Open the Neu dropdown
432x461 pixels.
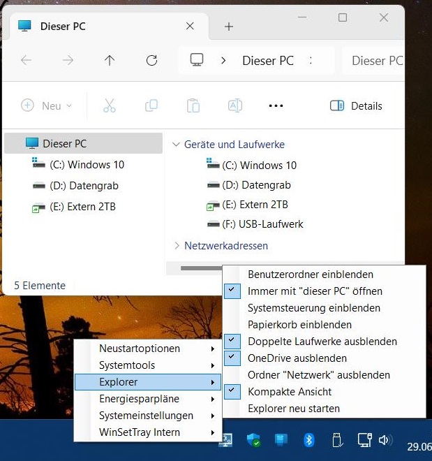coord(46,105)
